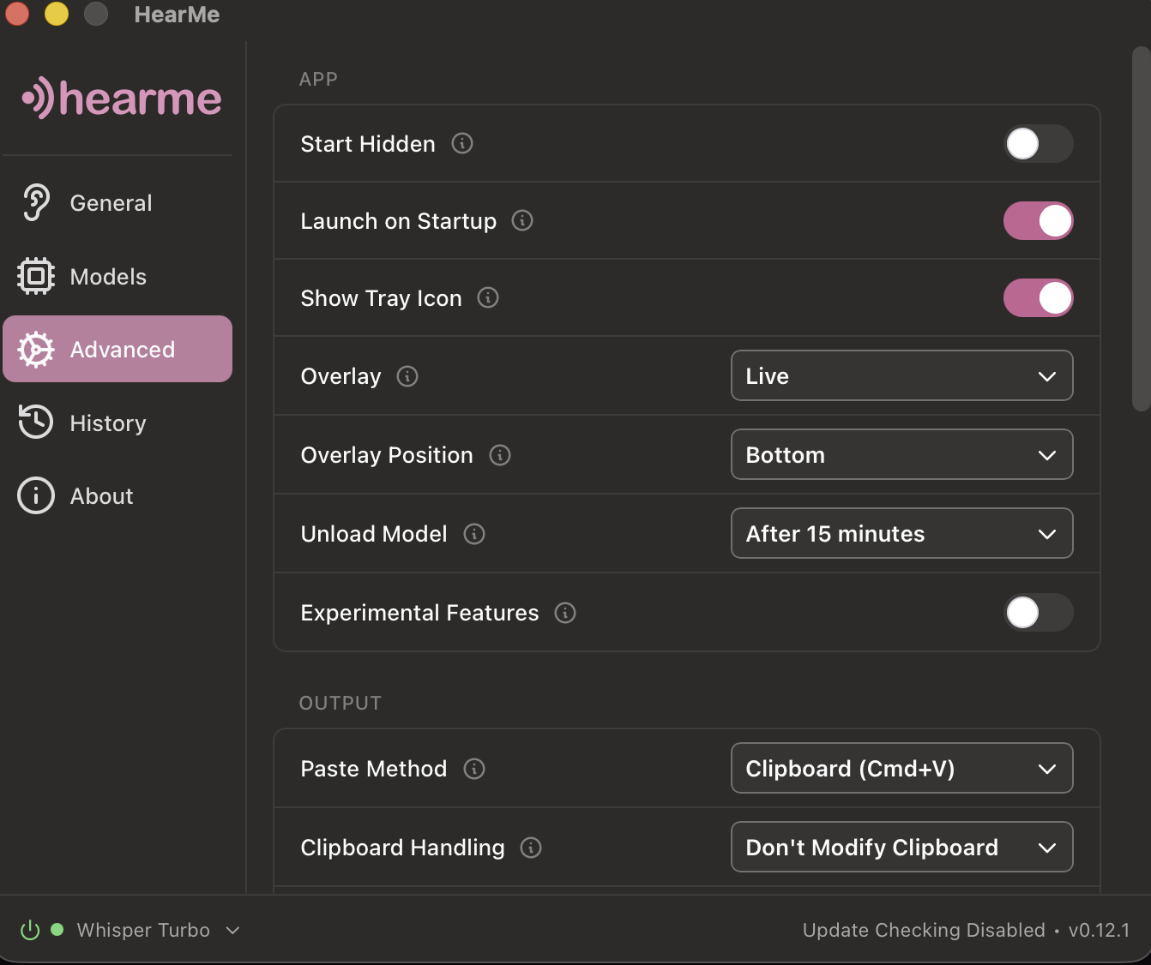Click the red close window button
The height and width of the screenshot is (965, 1151).
point(17,14)
